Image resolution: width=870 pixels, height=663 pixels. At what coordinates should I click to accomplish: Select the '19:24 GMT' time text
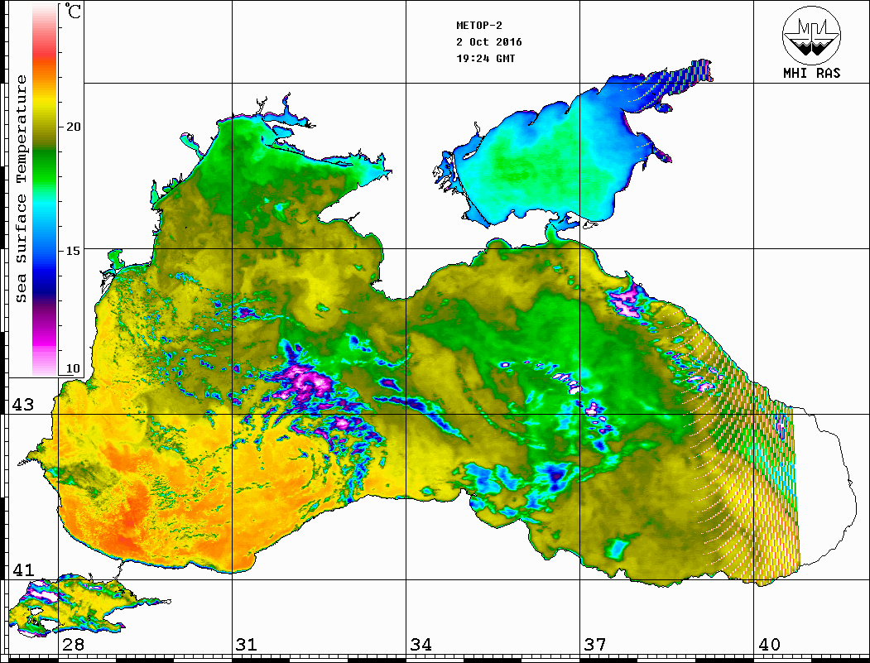pyautogui.click(x=485, y=59)
